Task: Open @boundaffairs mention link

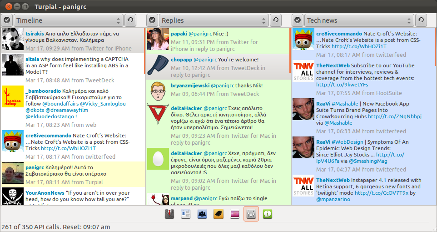Action: (x=60, y=104)
